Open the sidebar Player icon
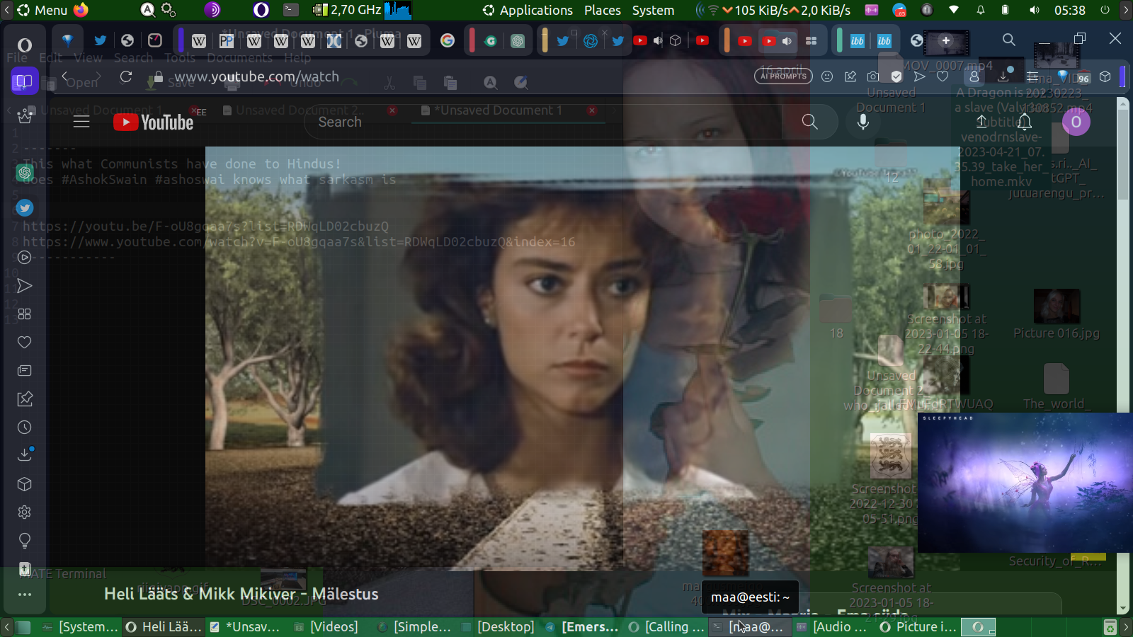 tap(25, 257)
